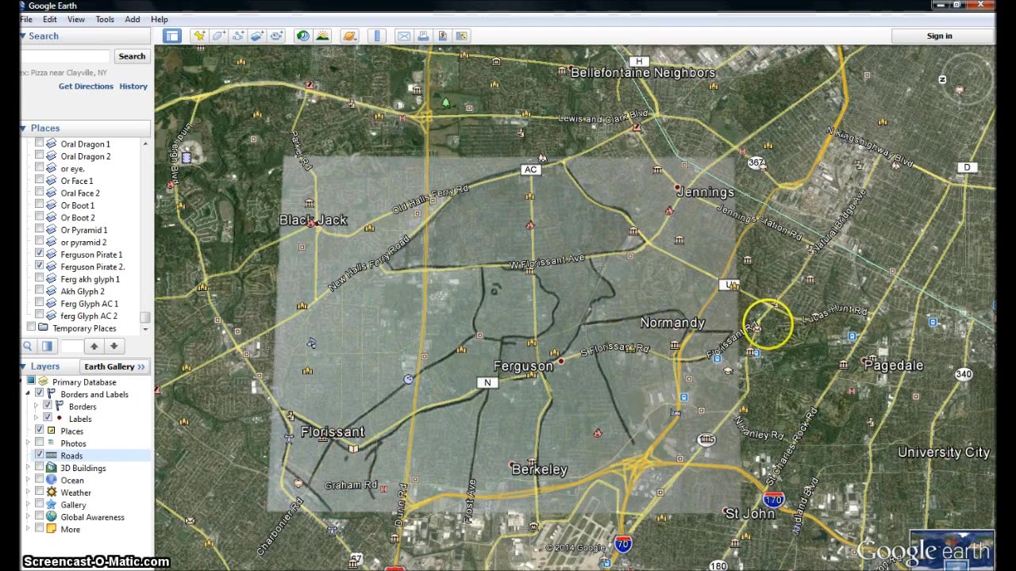The image size is (1016, 571).
Task: Click the Primary Database layers icon
Action: (x=43, y=381)
